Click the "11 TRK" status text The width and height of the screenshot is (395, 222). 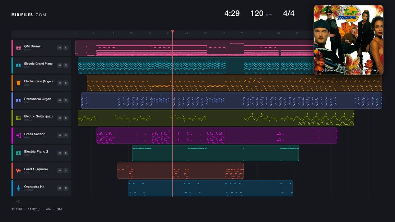coord(17,209)
